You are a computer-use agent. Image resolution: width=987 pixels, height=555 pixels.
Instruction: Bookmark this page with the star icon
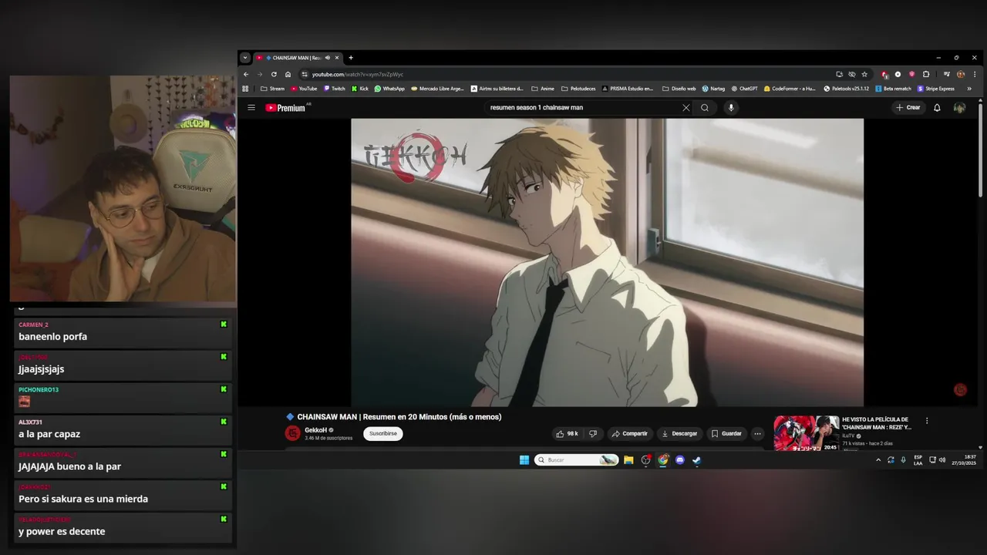(864, 75)
